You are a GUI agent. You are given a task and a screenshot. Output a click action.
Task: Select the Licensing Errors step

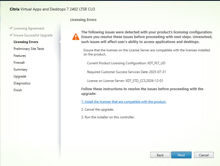[26, 42]
